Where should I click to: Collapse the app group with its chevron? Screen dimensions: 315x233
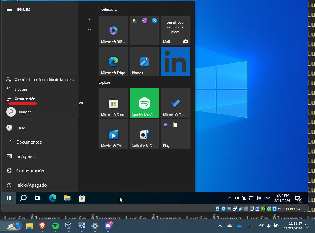coord(89,19)
